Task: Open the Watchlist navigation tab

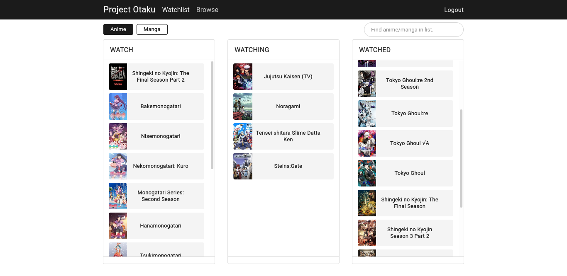Action: tap(176, 10)
